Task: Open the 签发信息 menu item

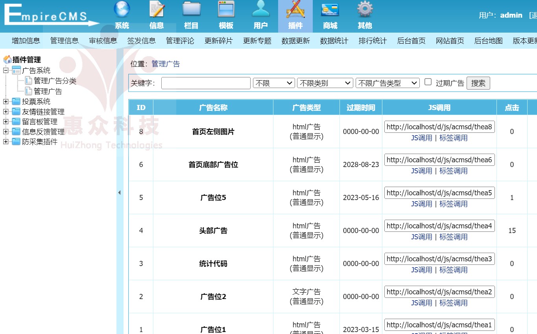Action: pos(142,41)
